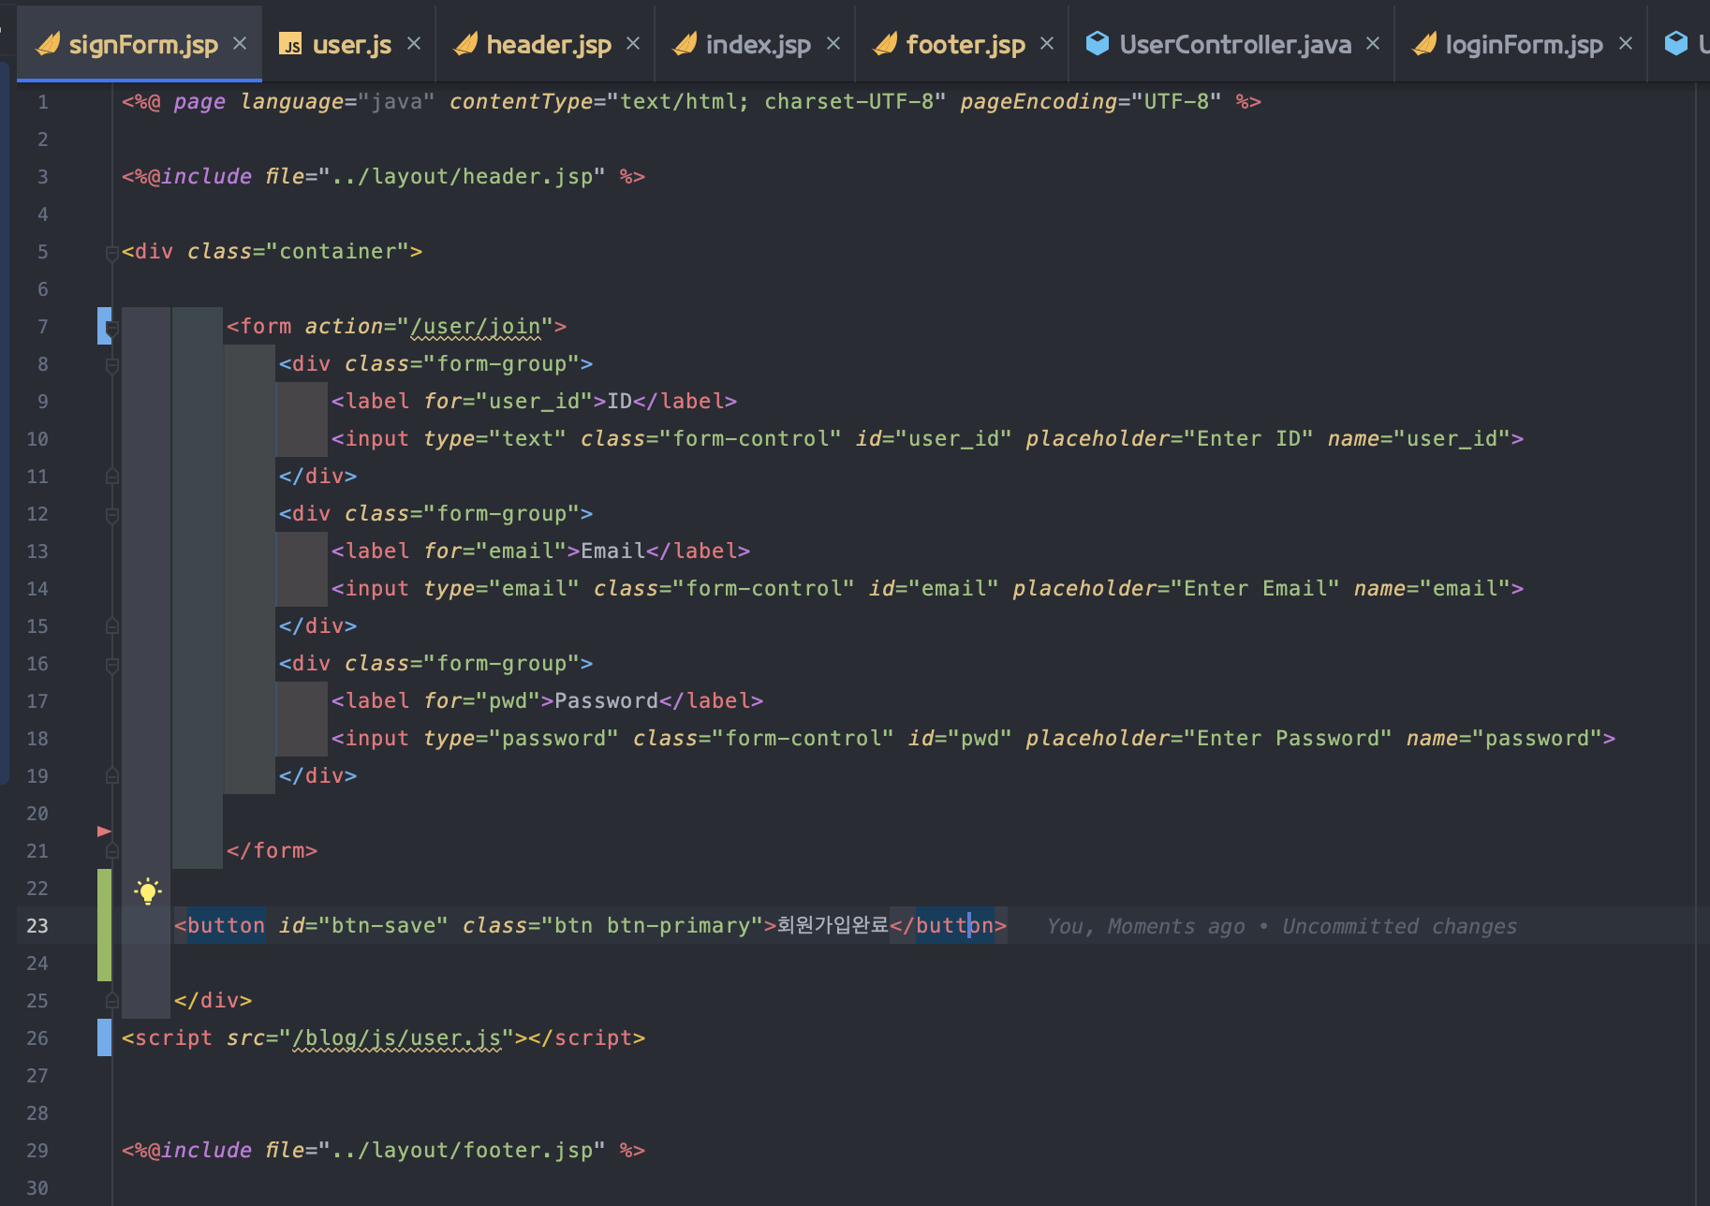Open the user.js tab
Image resolution: width=1710 pixels, height=1206 pixels.
click(351, 44)
